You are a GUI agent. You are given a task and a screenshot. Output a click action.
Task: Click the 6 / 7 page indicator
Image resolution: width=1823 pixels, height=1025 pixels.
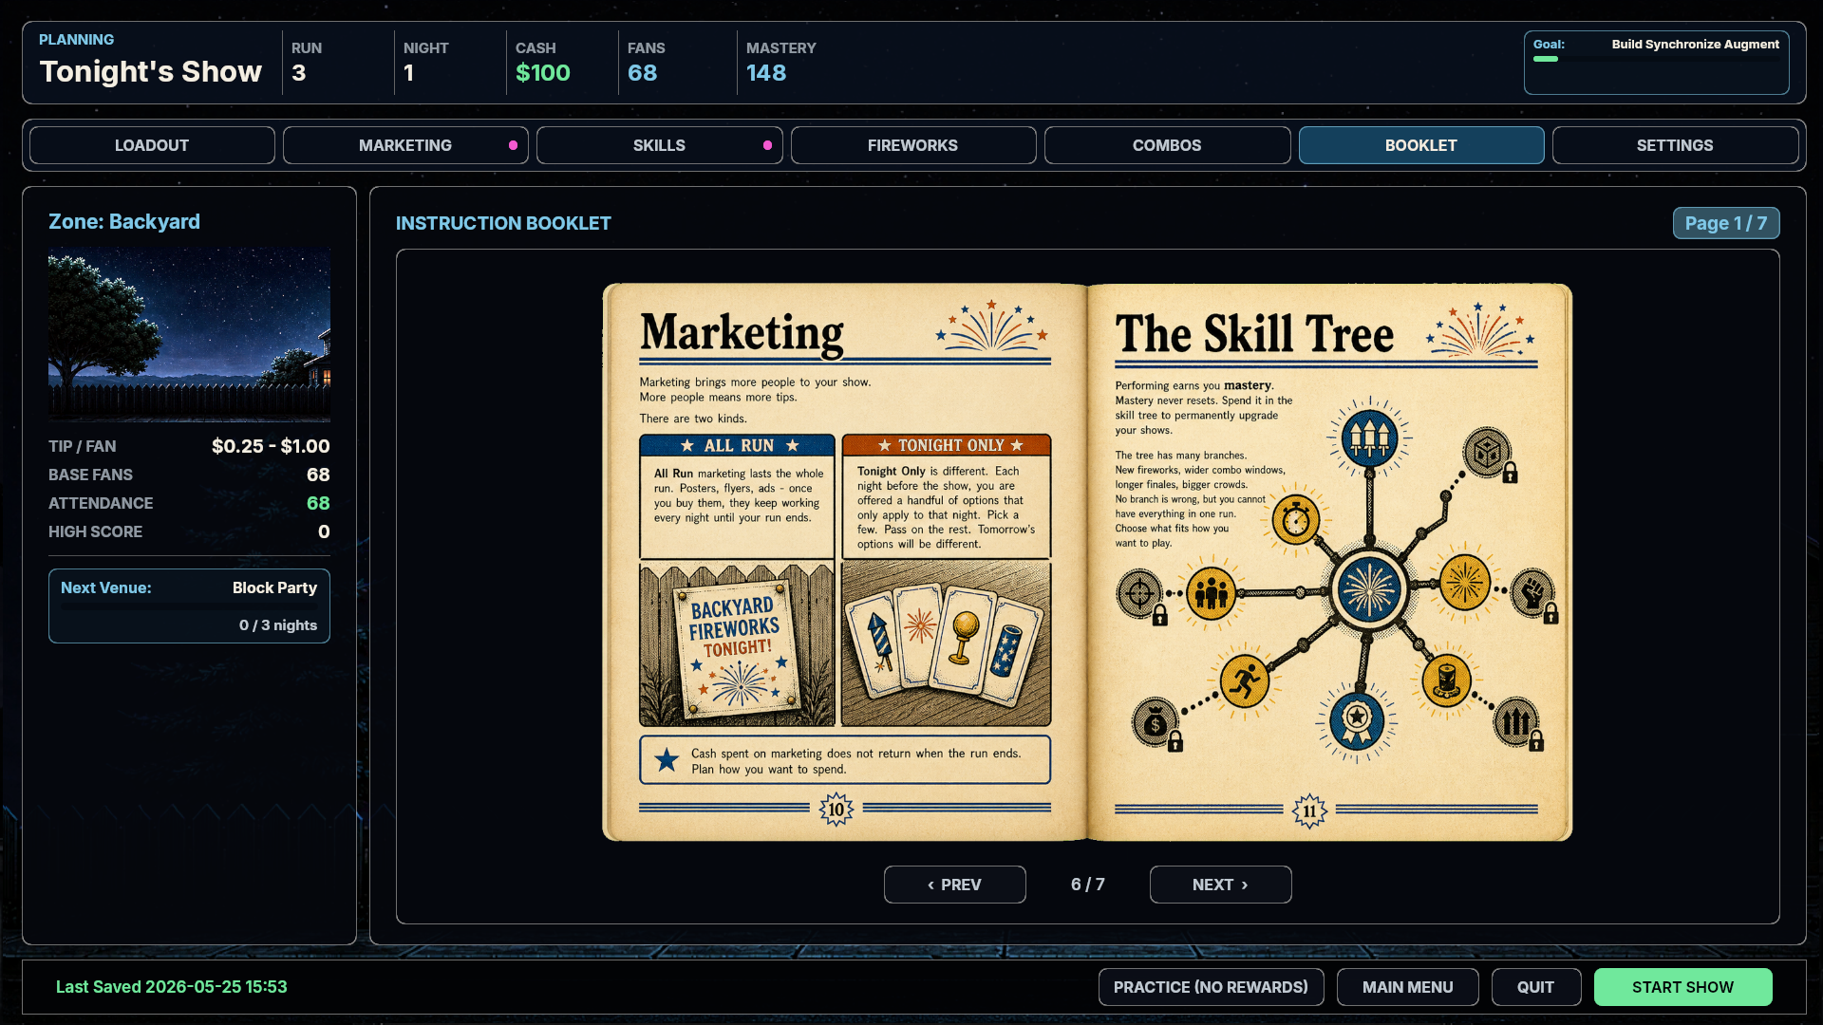[x=1088, y=885]
